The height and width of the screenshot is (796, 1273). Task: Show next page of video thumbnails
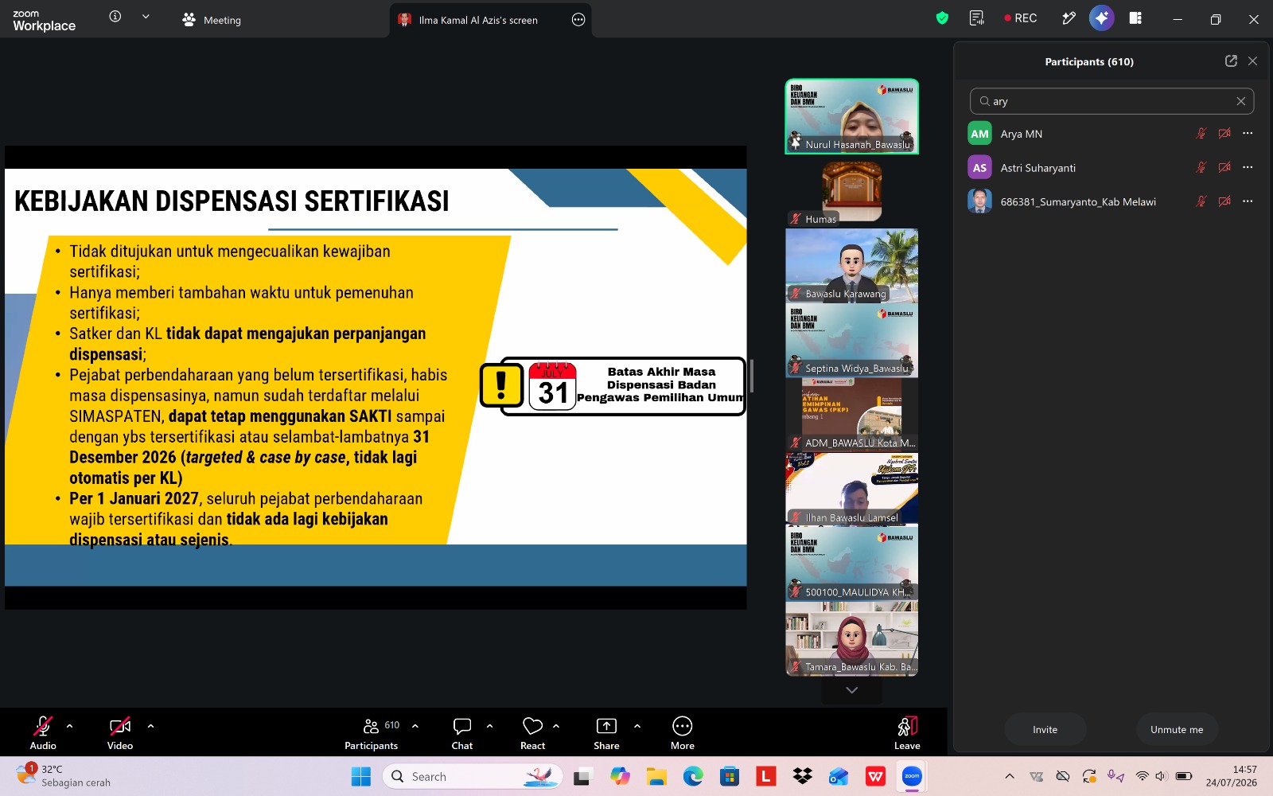pos(852,690)
